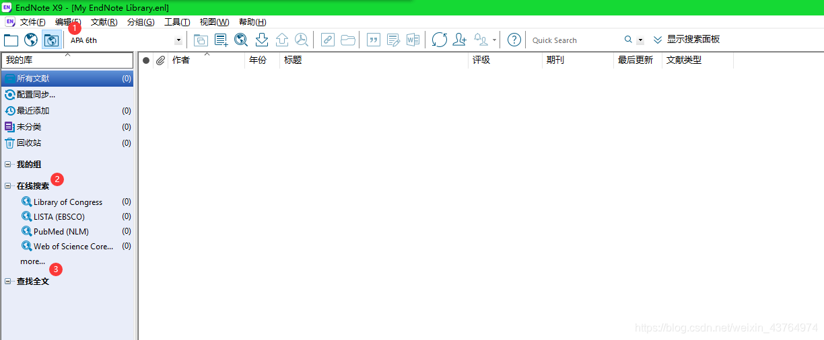Select 配置同步... in the sidebar
Image resolution: width=824 pixels, height=340 pixels.
click(x=67, y=95)
